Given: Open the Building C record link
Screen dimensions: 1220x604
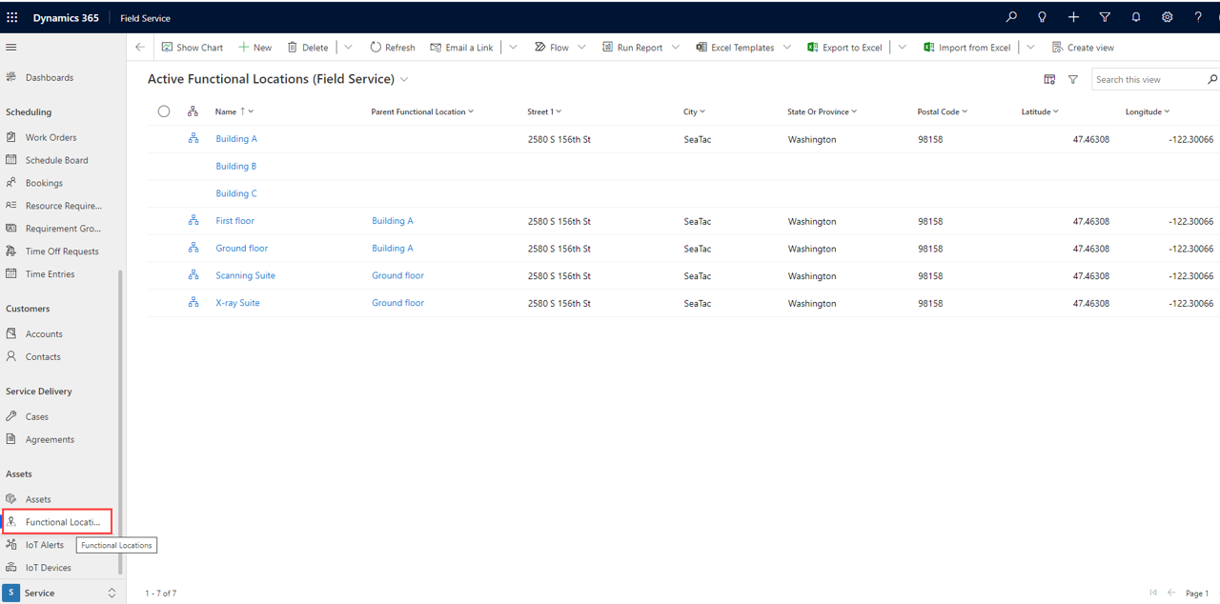Looking at the screenshot, I should [236, 193].
